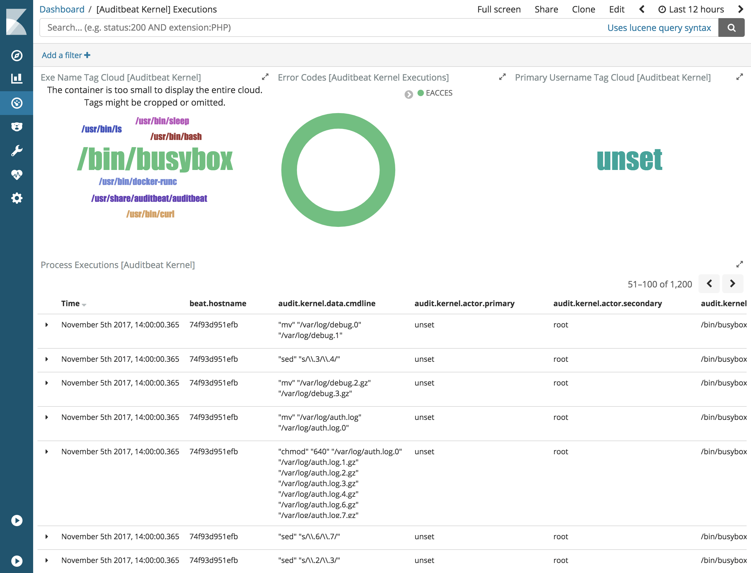The width and height of the screenshot is (751, 573).
Task: Open the Visualize bar chart icon
Action: click(17, 79)
